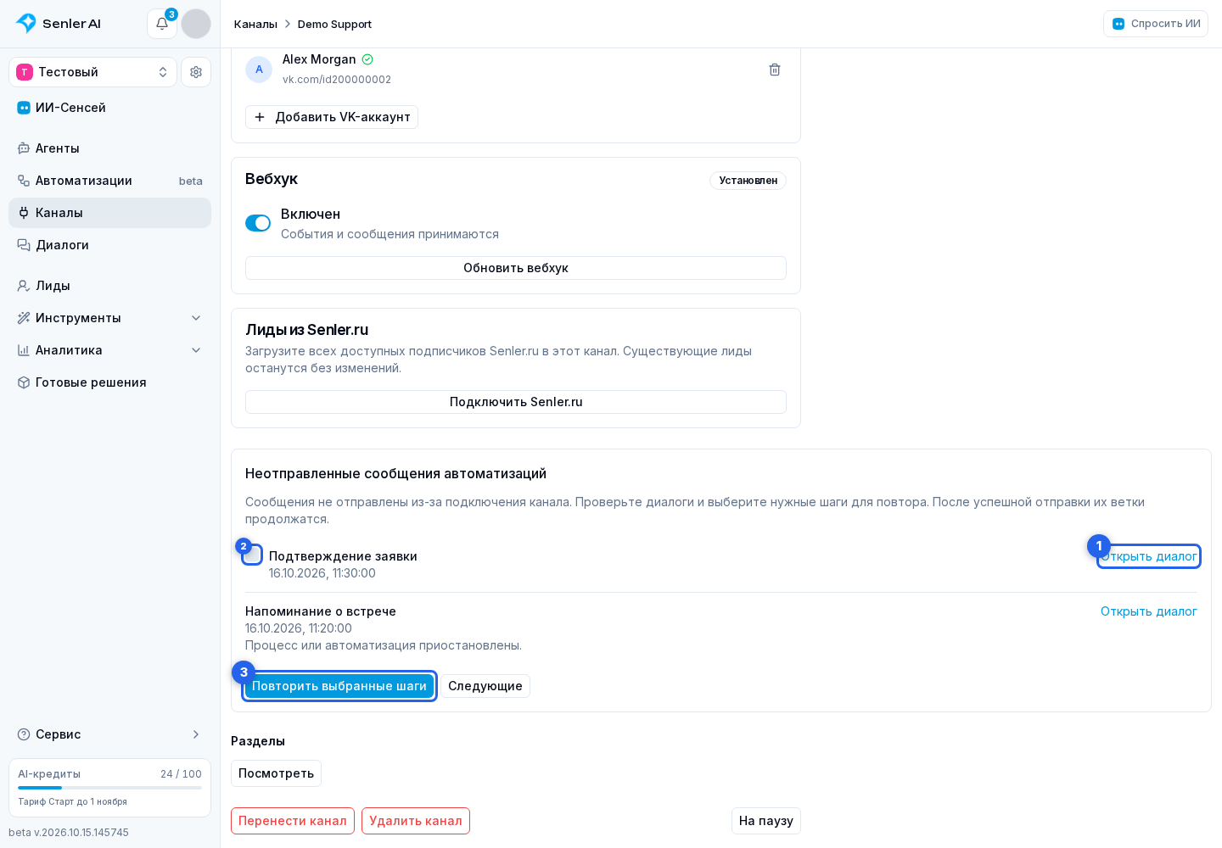Image resolution: width=1222 pixels, height=848 pixels.
Task: Click the Сервис help icon
Action: 24,734
